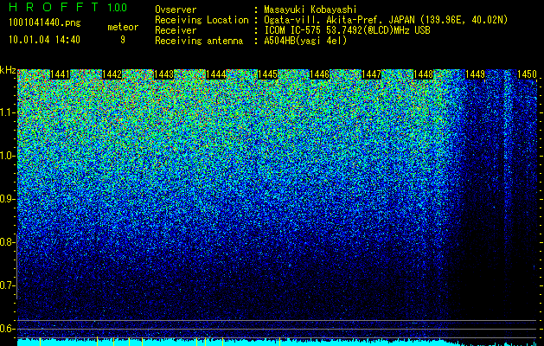
Task: Click the 1445 time marker
Action: pos(267,74)
